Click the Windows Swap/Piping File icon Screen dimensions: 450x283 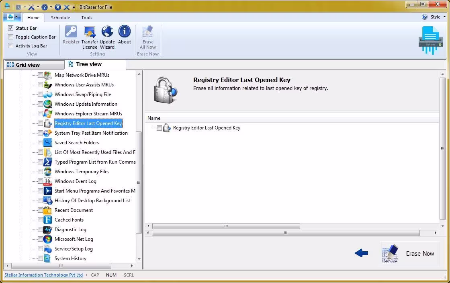coord(48,94)
